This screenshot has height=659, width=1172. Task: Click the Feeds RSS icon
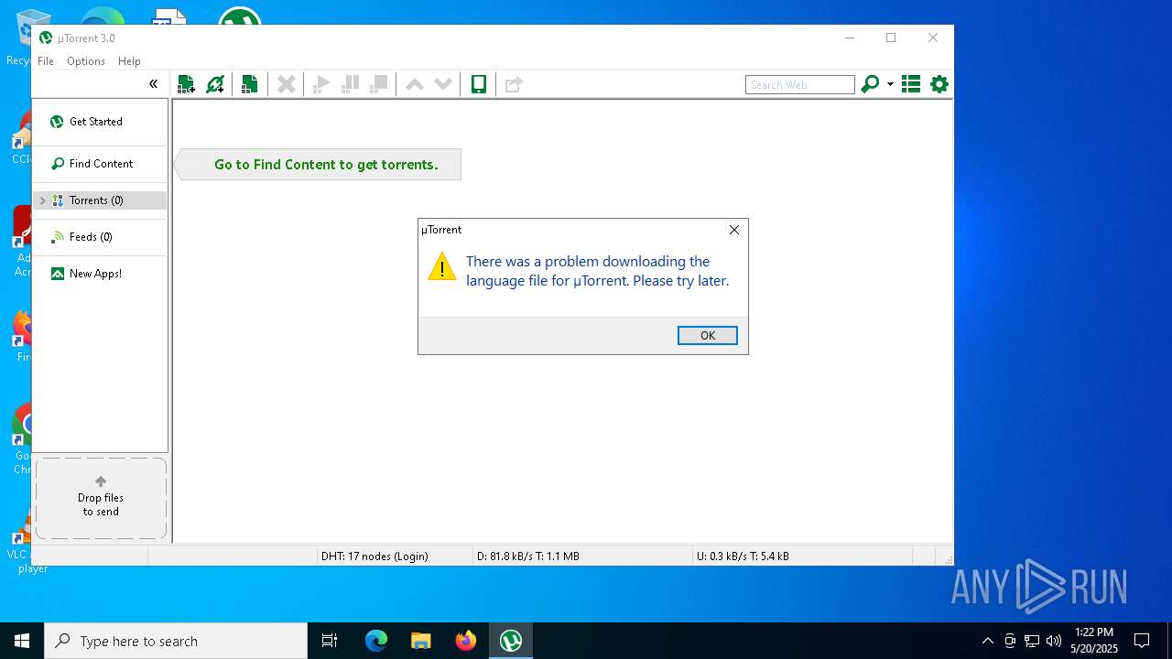pyautogui.click(x=58, y=237)
